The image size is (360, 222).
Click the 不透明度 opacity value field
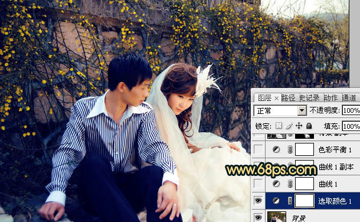coord(351,110)
